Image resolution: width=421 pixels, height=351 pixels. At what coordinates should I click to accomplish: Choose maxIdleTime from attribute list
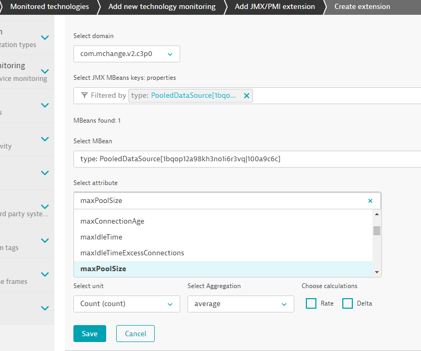pyautogui.click(x=101, y=237)
